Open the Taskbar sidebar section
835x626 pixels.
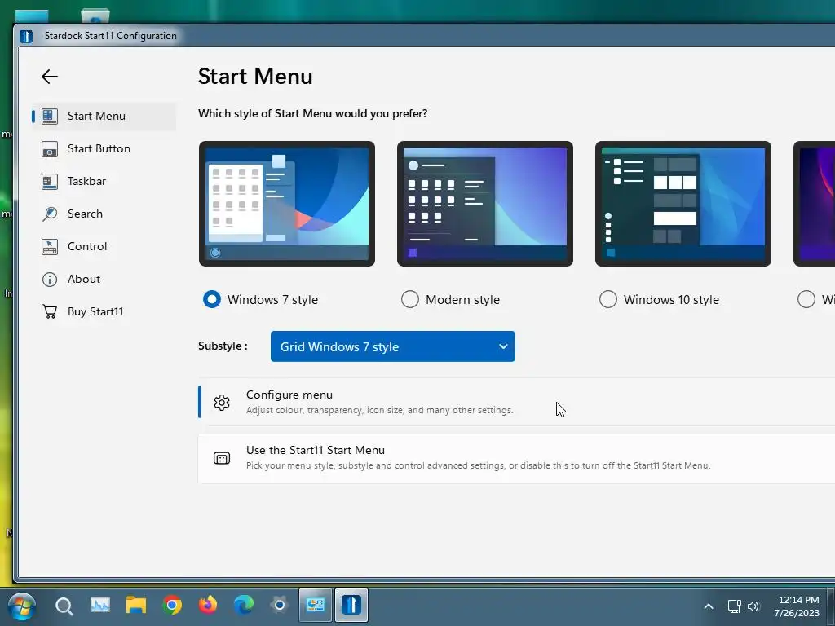click(104, 181)
